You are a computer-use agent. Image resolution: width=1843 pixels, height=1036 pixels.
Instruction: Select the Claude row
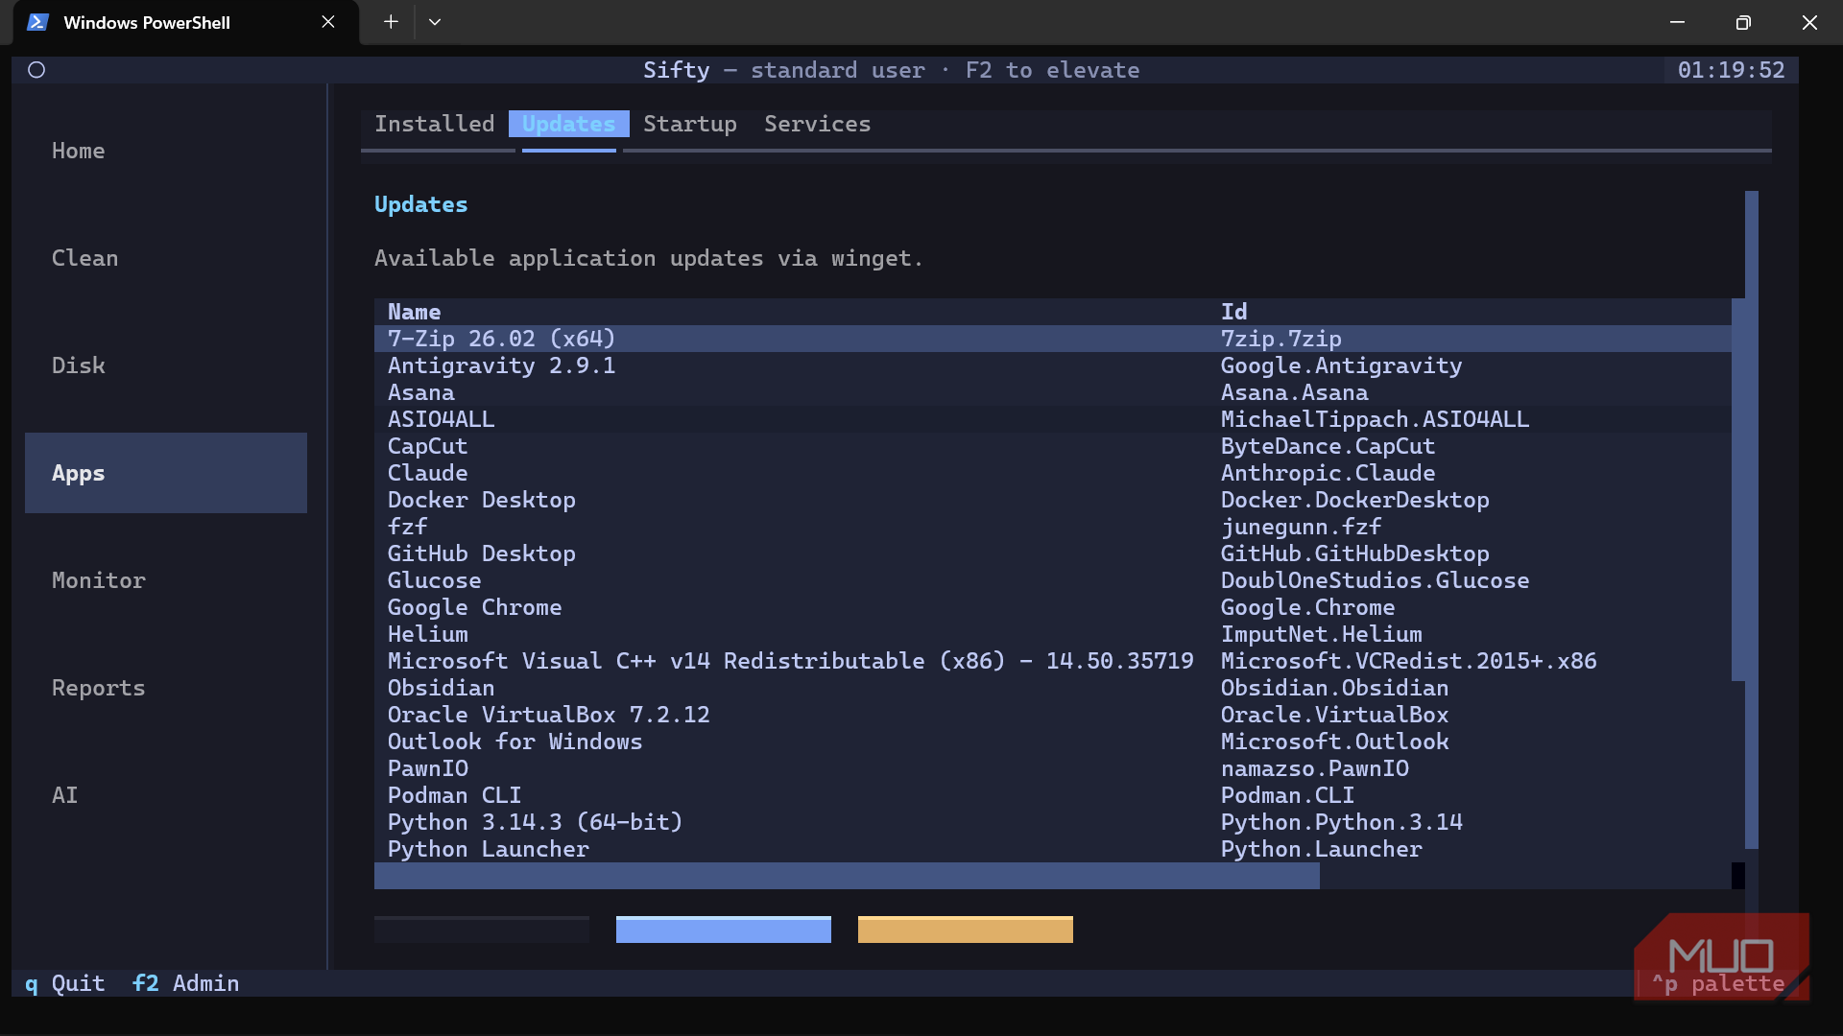coord(1053,473)
